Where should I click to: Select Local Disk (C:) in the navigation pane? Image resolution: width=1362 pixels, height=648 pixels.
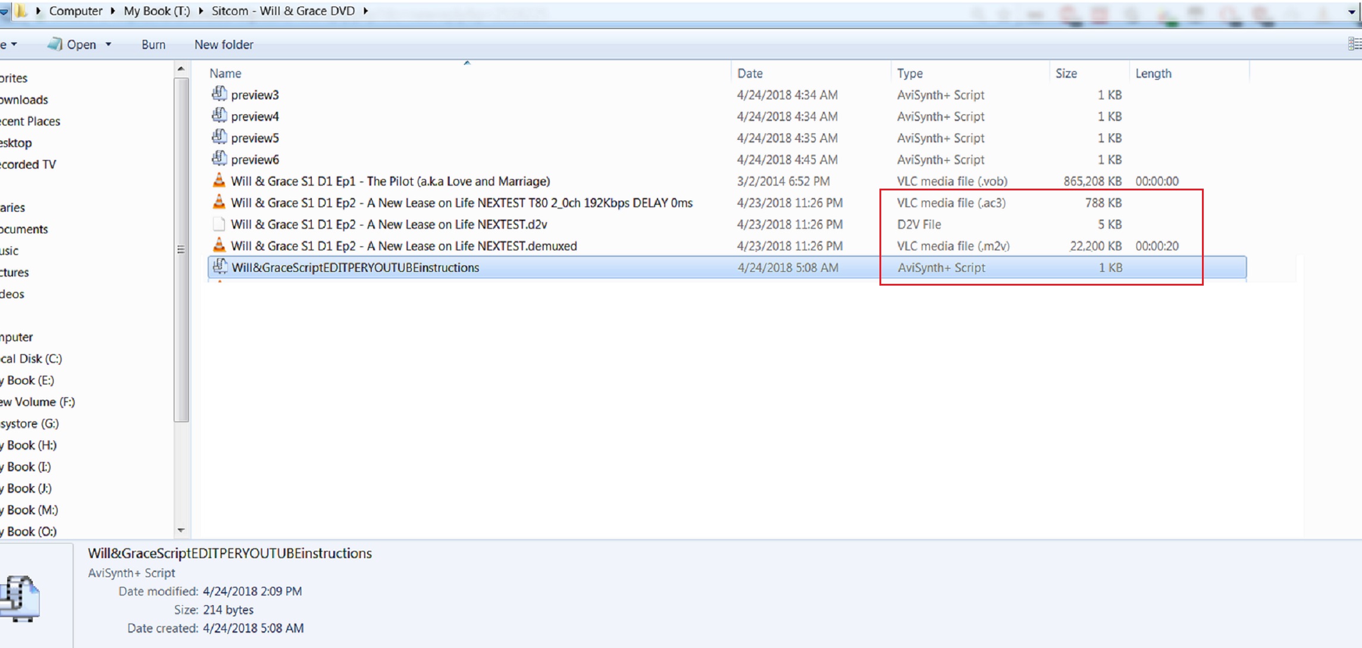click(31, 358)
